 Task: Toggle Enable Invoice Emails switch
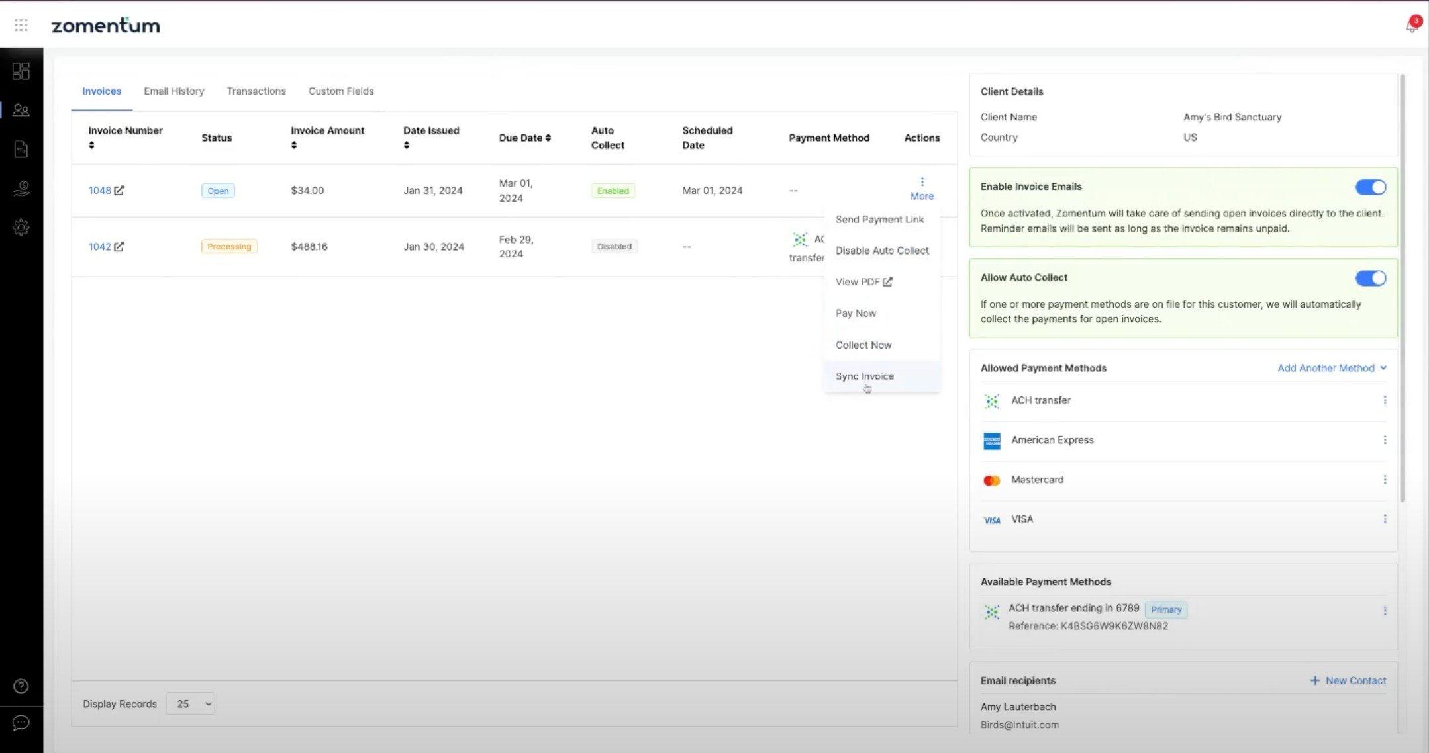pos(1370,187)
